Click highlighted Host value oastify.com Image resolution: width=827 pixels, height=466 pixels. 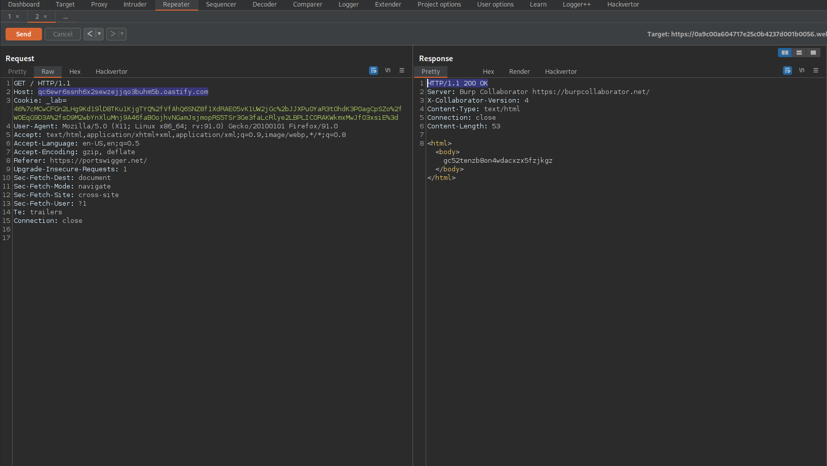pyautogui.click(x=123, y=92)
